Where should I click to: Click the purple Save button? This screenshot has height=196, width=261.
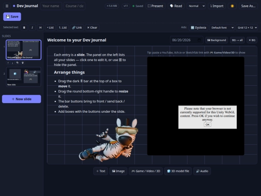pos(12,16)
